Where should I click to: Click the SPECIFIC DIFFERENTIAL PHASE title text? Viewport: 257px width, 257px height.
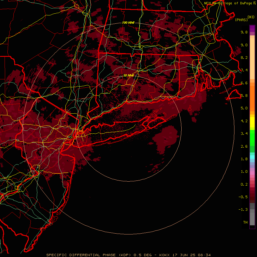point(81,255)
